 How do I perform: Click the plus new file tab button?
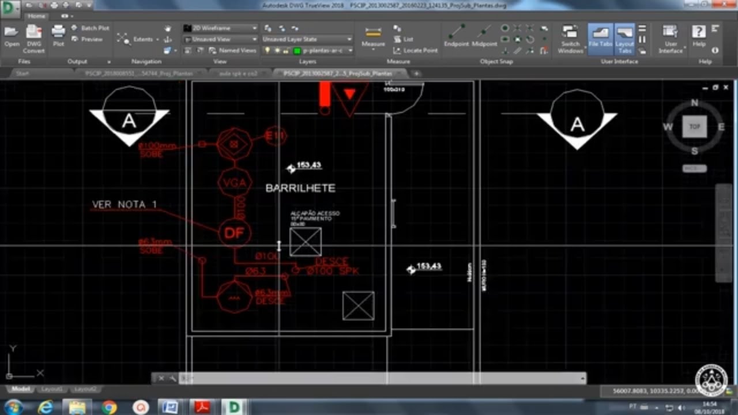tap(416, 73)
